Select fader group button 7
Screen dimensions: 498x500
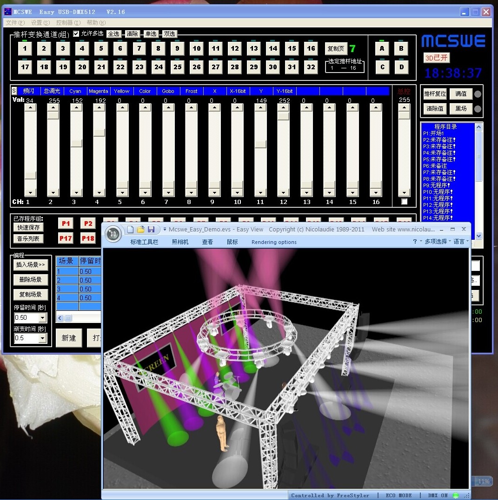click(139, 48)
